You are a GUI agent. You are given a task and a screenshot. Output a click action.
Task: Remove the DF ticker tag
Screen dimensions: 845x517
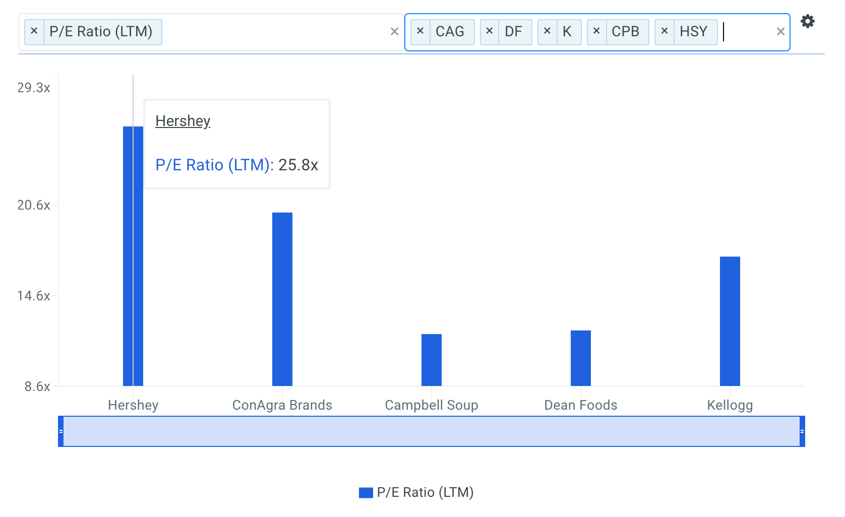[490, 31]
